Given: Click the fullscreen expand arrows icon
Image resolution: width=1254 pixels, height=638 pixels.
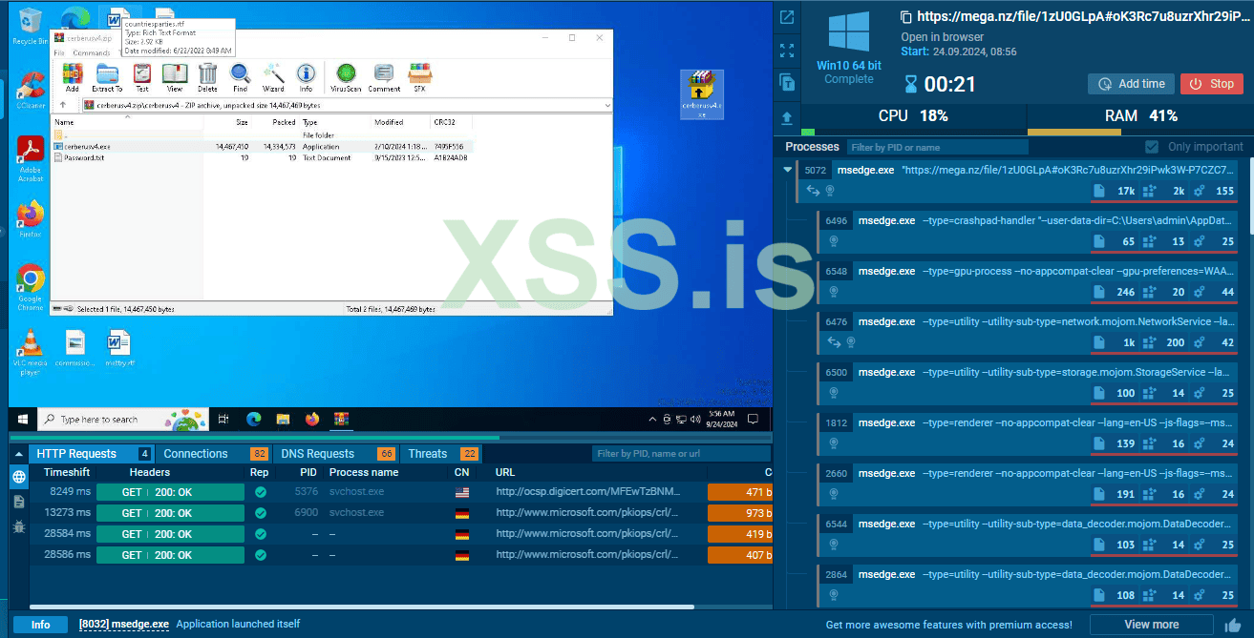Looking at the screenshot, I should [x=787, y=51].
